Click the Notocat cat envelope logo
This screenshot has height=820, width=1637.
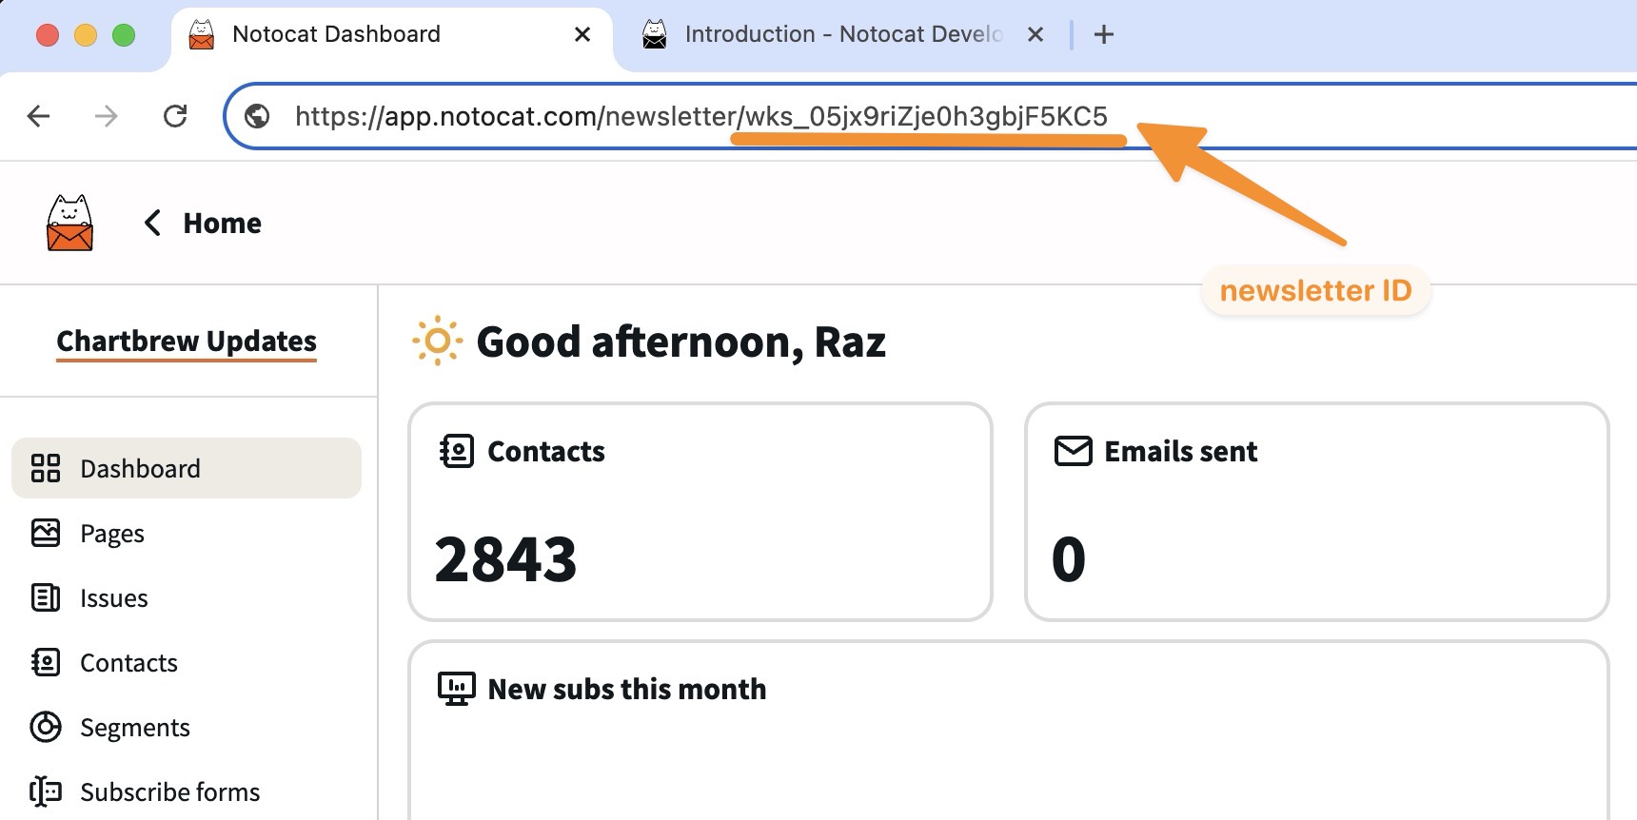(69, 223)
